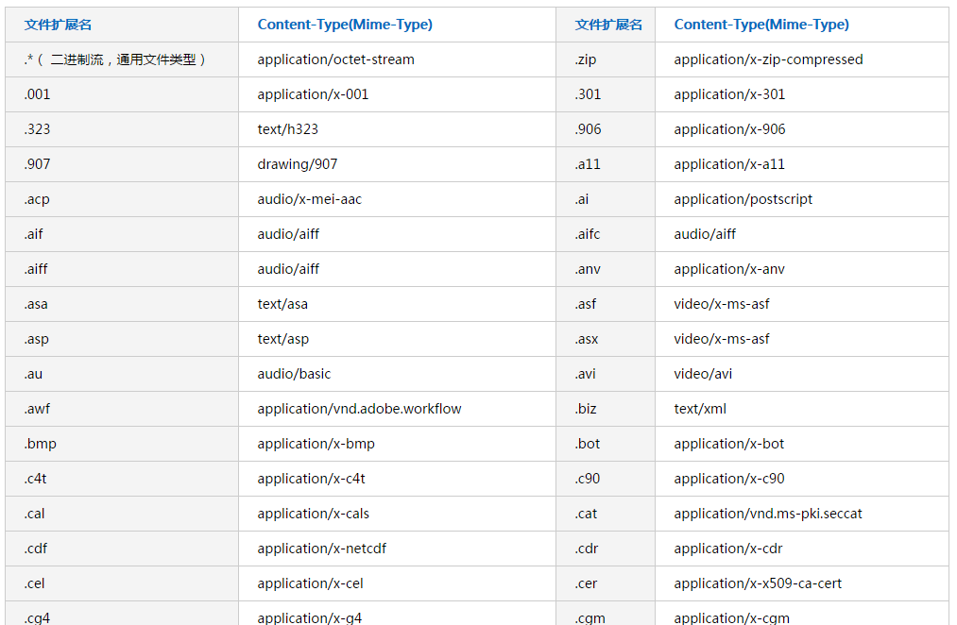Screen dimensions: 957x625
Task: Select the '.bmp' extension cell
Action: [x=122, y=444]
